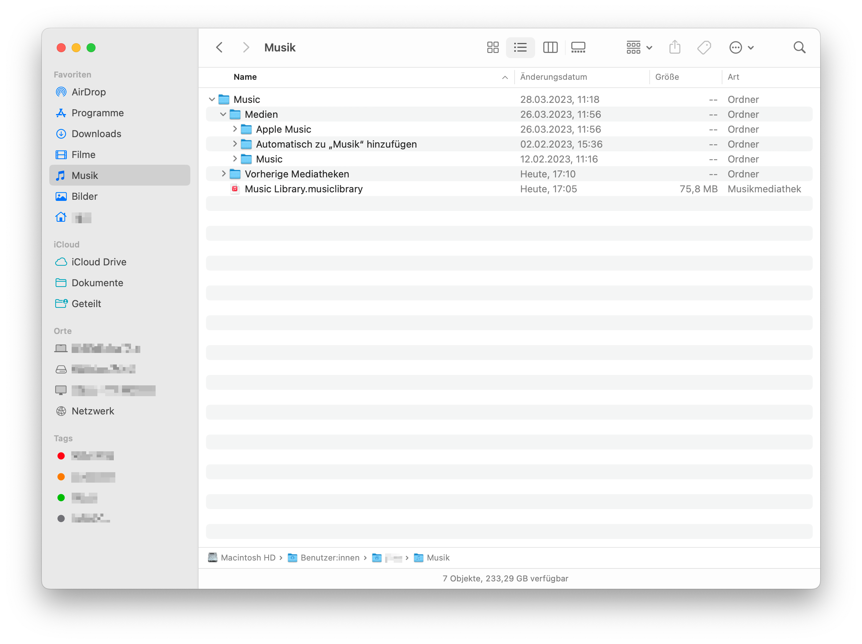
Task: Open AirDrop in the sidebar
Action: click(x=88, y=92)
